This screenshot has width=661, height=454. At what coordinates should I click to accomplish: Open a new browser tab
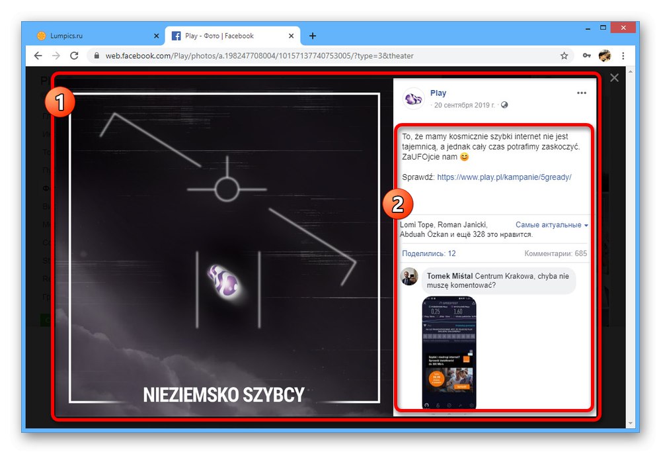(x=313, y=36)
